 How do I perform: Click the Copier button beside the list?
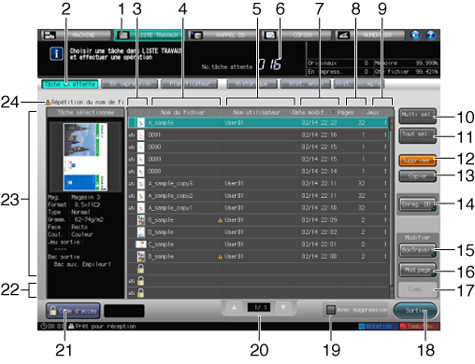[417, 176]
